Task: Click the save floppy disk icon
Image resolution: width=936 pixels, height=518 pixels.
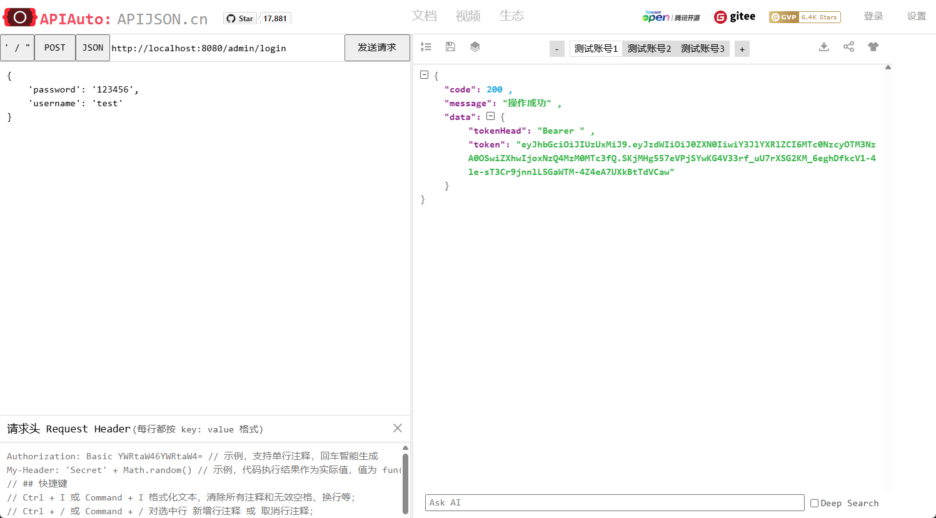Action: pyautogui.click(x=450, y=47)
